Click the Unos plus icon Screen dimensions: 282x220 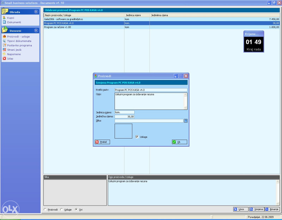click(x=235, y=209)
